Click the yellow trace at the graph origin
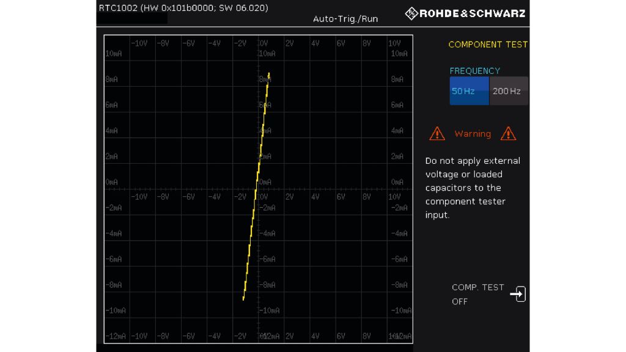The image size is (626, 352). point(257,187)
